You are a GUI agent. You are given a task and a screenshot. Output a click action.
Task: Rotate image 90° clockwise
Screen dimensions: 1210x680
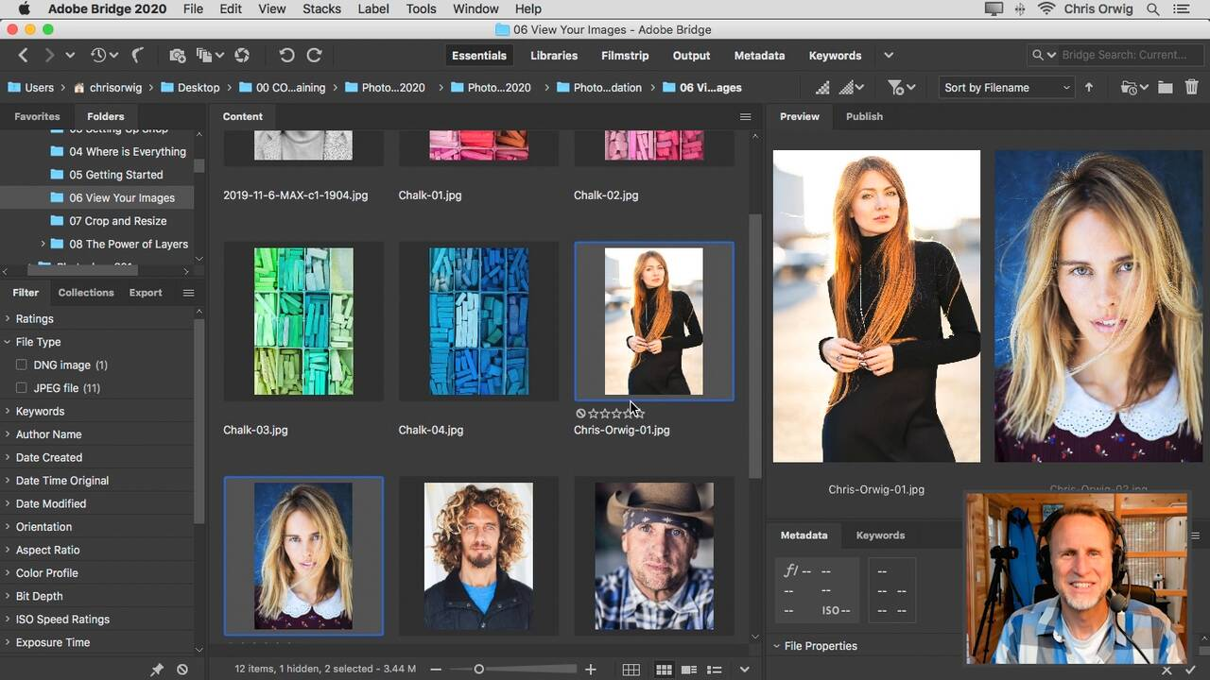315,56
